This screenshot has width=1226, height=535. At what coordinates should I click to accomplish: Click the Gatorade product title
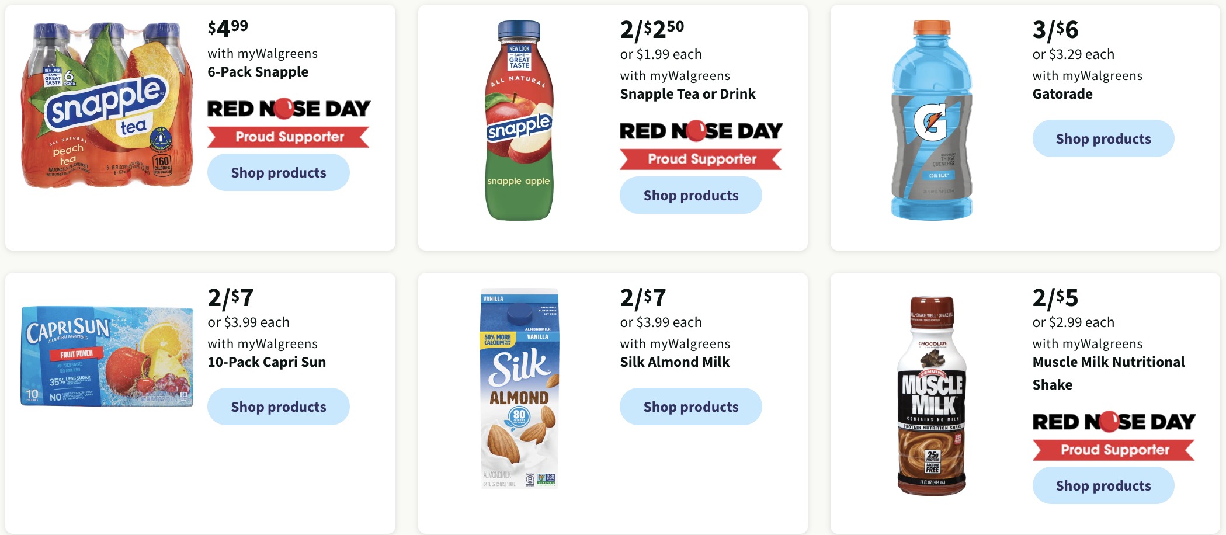click(x=1062, y=94)
